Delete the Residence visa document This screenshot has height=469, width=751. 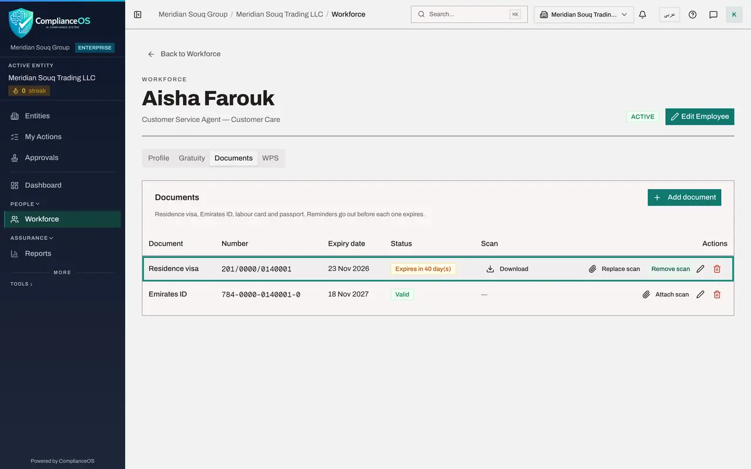717,269
